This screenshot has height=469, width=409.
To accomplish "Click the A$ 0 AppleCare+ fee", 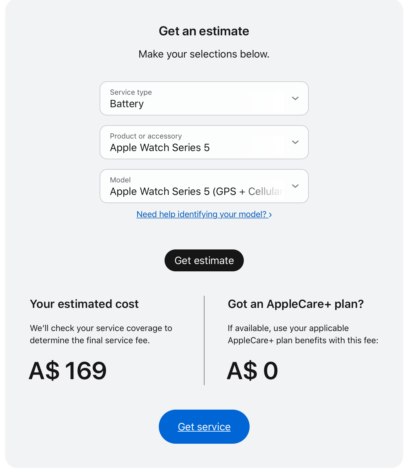I will pos(252,371).
